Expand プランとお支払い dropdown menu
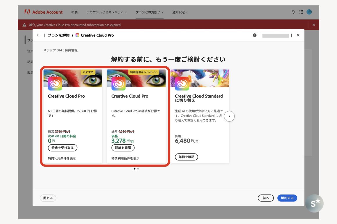This screenshot has height=224, width=337. [150, 12]
